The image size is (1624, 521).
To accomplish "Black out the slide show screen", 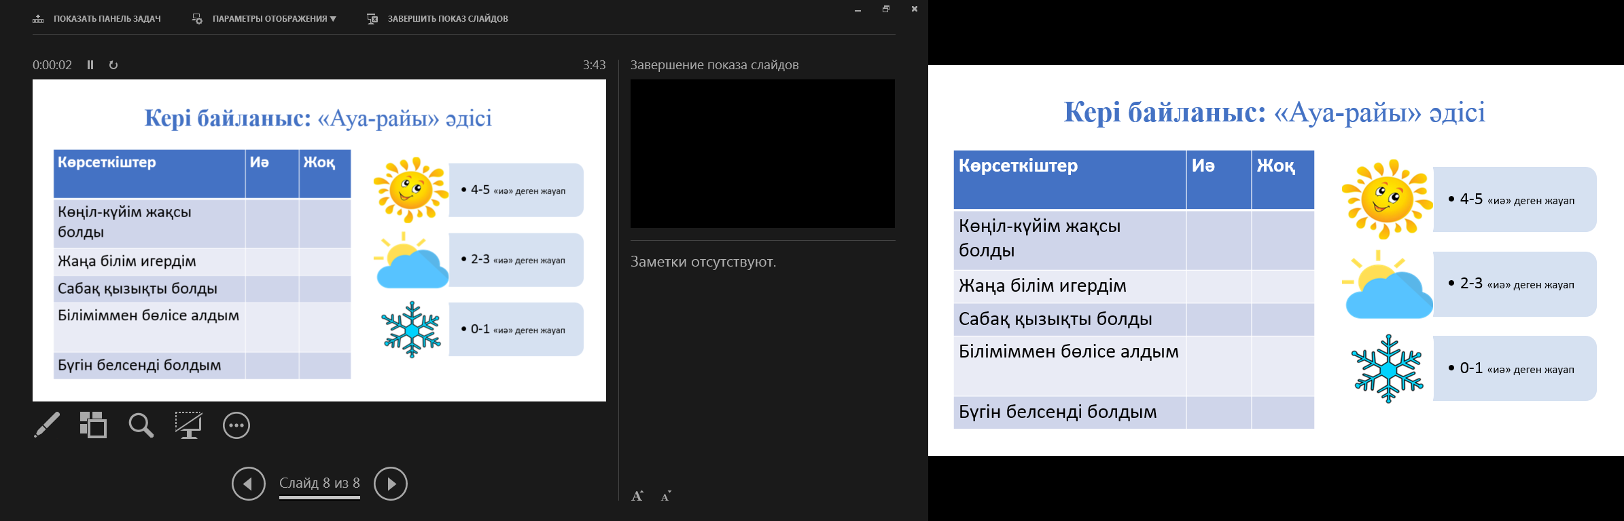I will 188,425.
